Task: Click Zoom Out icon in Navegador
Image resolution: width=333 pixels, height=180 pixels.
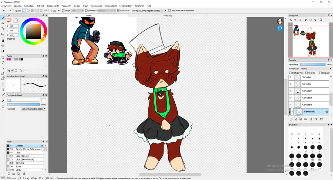Action: (x=296, y=20)
